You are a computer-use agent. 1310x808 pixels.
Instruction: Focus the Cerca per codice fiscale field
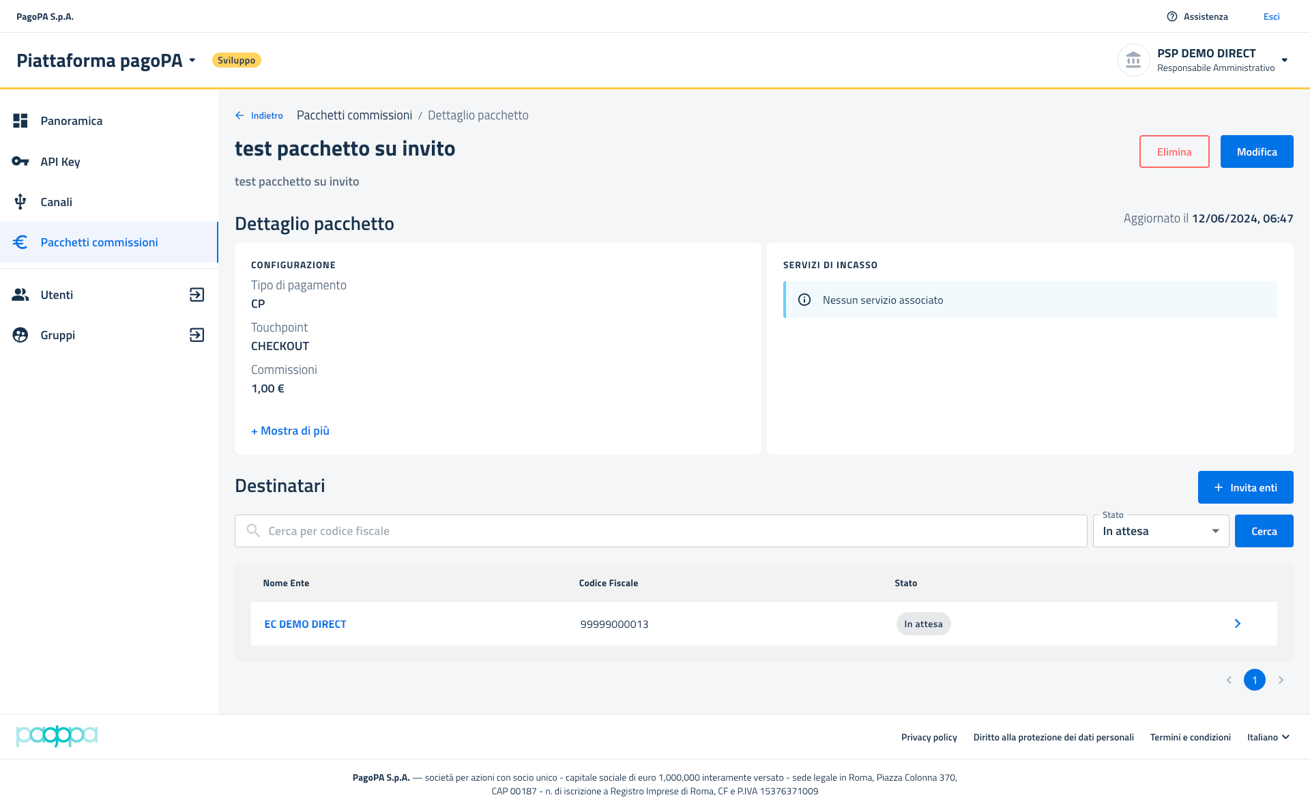tap(660, 531)
